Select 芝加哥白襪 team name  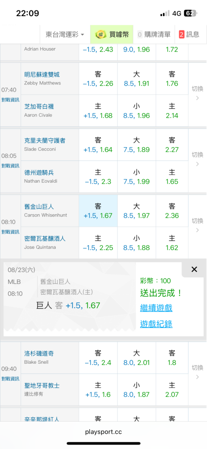pos(39,107)
